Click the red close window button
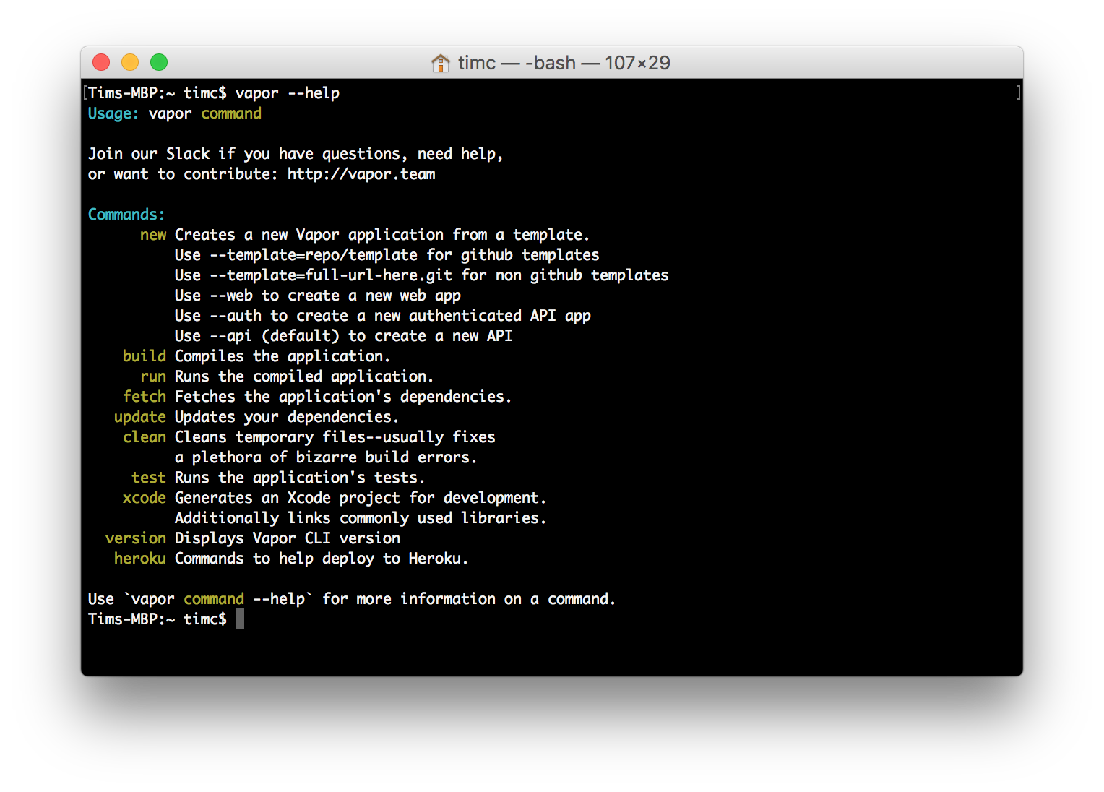 [101, 62]
